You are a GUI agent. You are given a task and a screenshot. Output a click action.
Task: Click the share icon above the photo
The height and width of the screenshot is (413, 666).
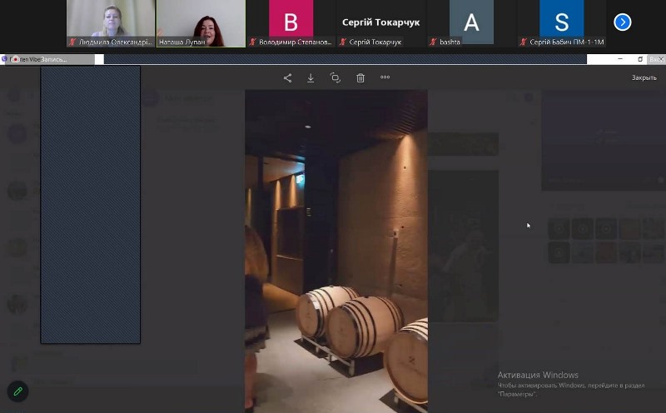click(x=287, y=77)
